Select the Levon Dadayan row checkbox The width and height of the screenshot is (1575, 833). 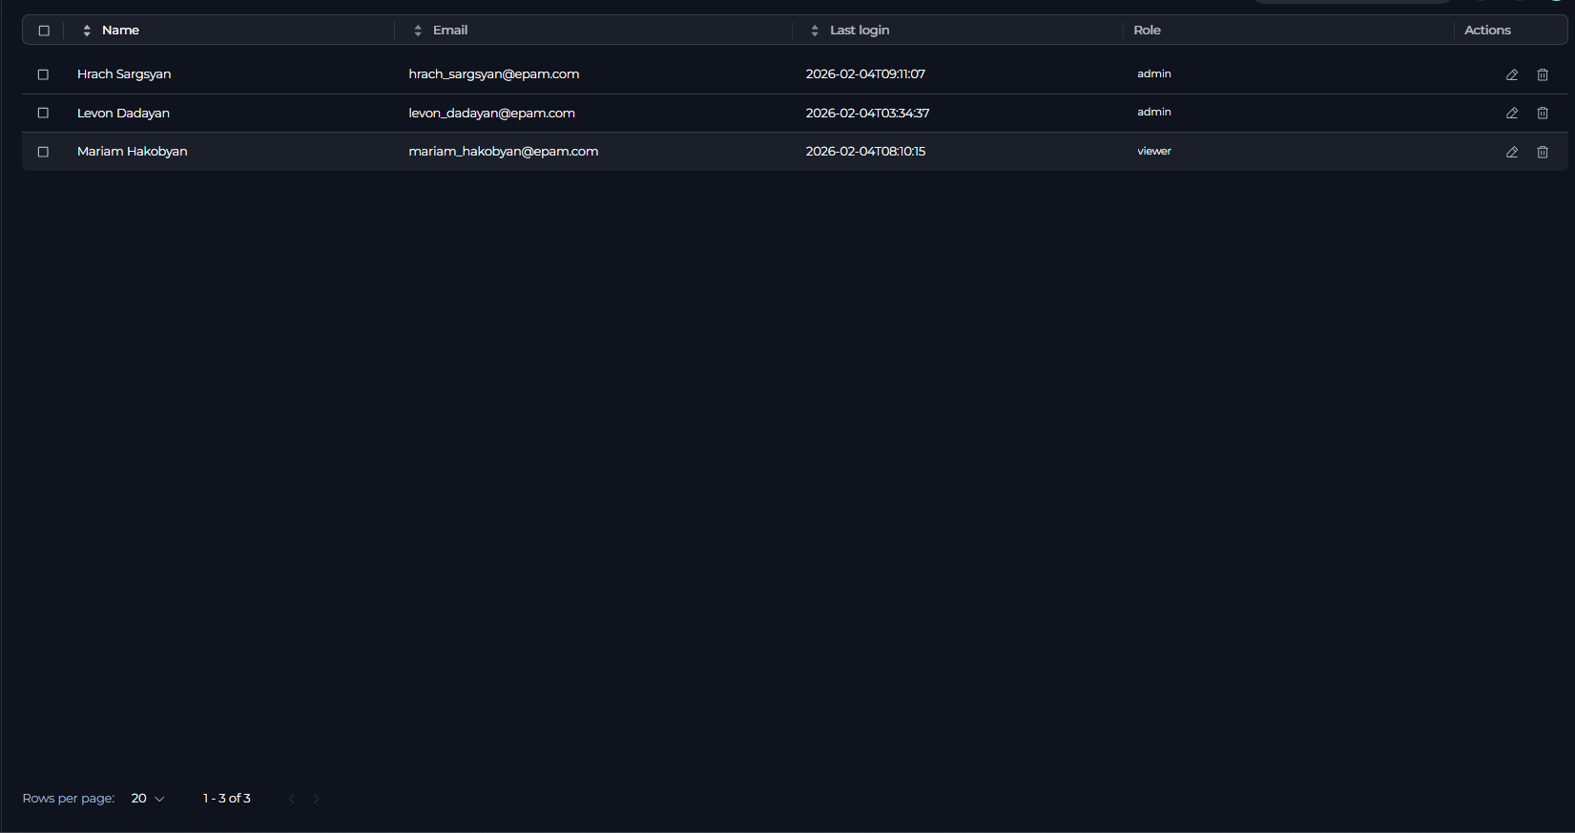coord(43,113)
